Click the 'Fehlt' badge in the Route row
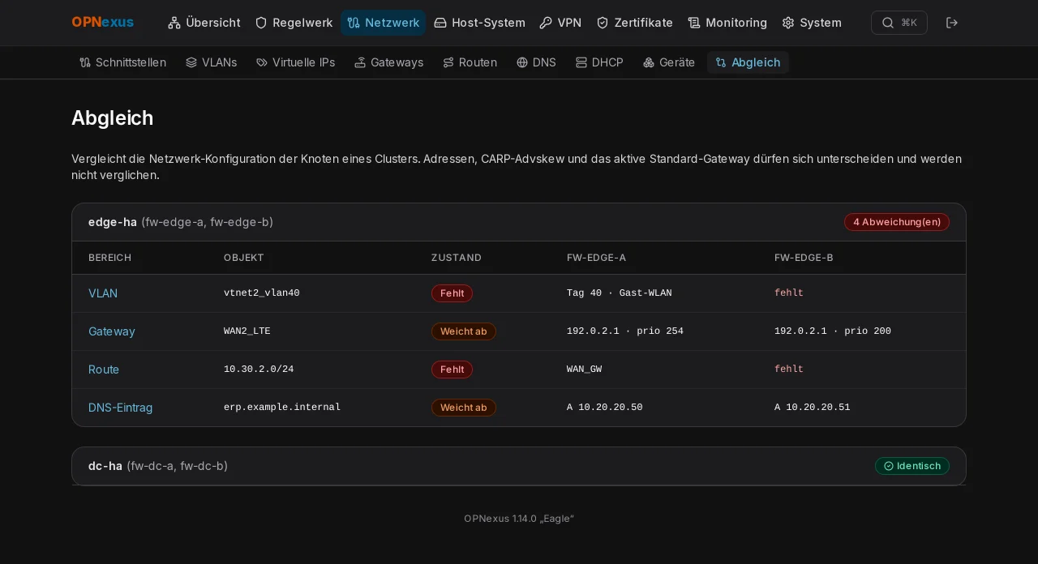1038x564 pixels. [x=452, y=370]
